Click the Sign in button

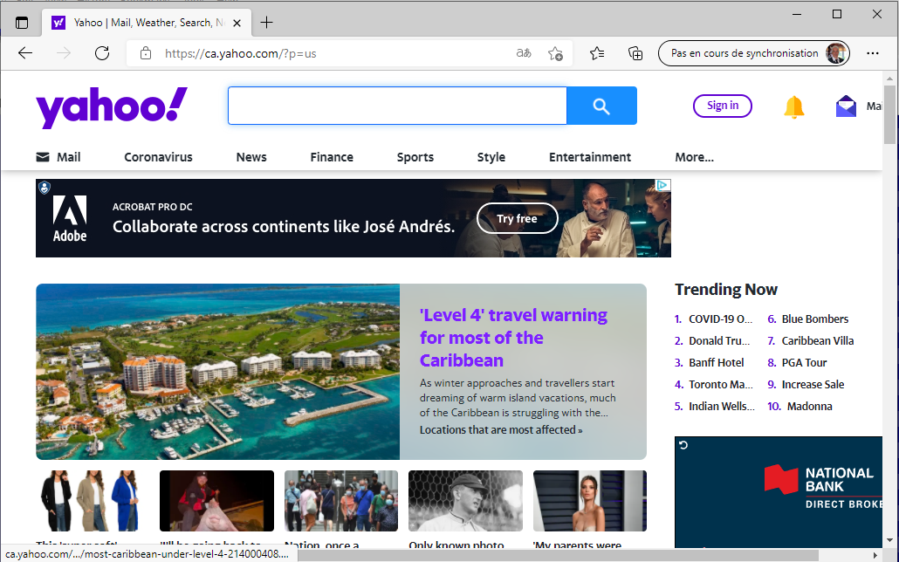click(x=722, y=106)
